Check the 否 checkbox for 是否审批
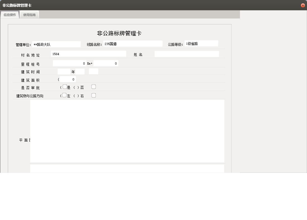The image size is (307, 220). pos(93,87)
